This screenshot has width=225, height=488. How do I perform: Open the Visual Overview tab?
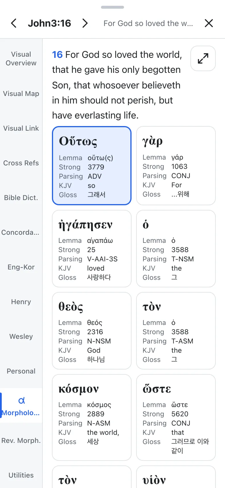(x=21, y=59)
